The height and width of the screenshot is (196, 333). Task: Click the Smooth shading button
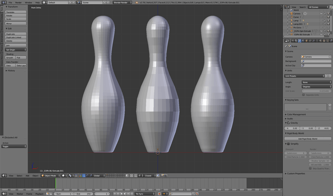pyautogui.click(x=10, y=57)
